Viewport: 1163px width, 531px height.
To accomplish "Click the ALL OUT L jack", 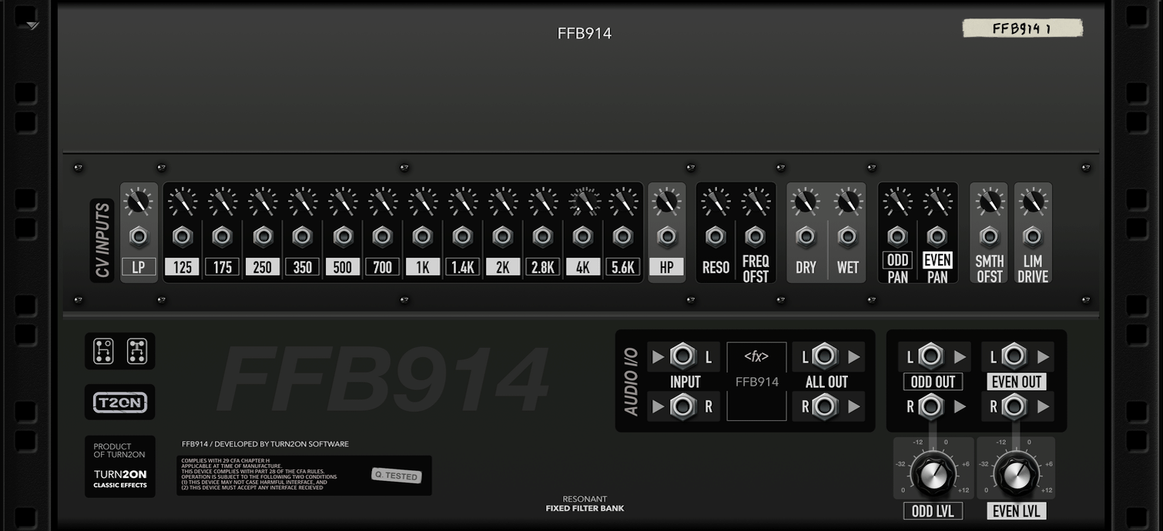I will point(825,356).
